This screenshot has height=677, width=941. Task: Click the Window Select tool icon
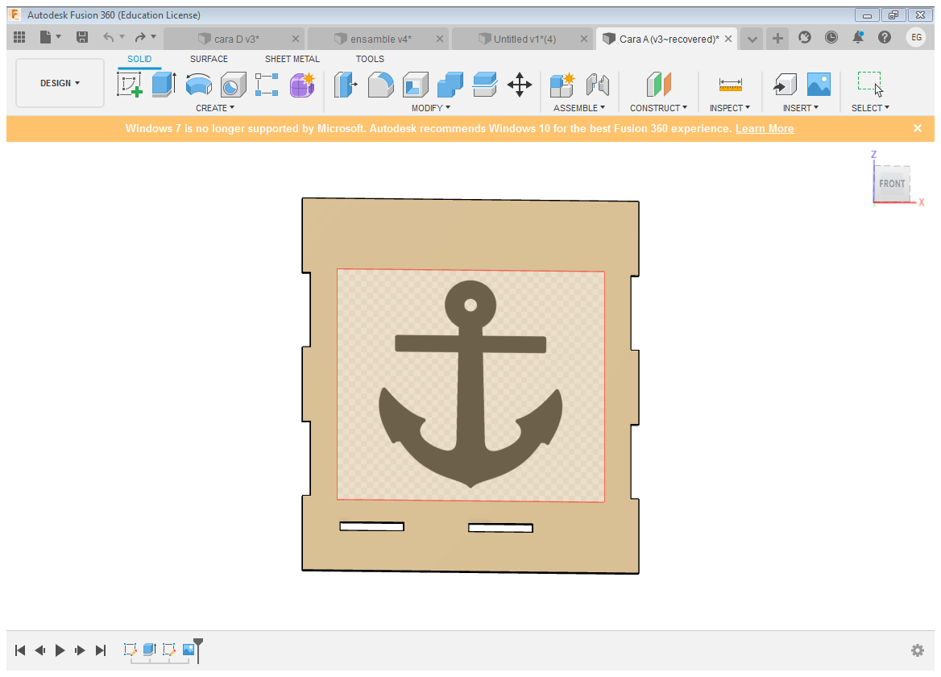(x=870, y=85)
